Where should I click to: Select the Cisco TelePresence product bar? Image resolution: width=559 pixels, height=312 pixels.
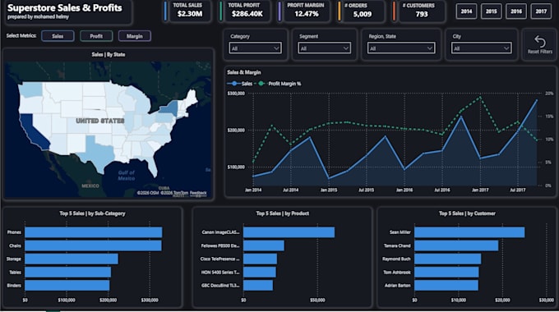[260, 259]
